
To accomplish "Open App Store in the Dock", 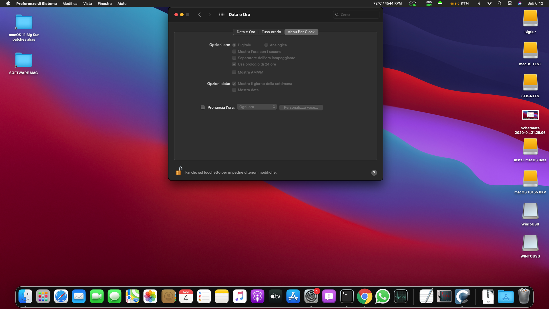I will (293, 296).
